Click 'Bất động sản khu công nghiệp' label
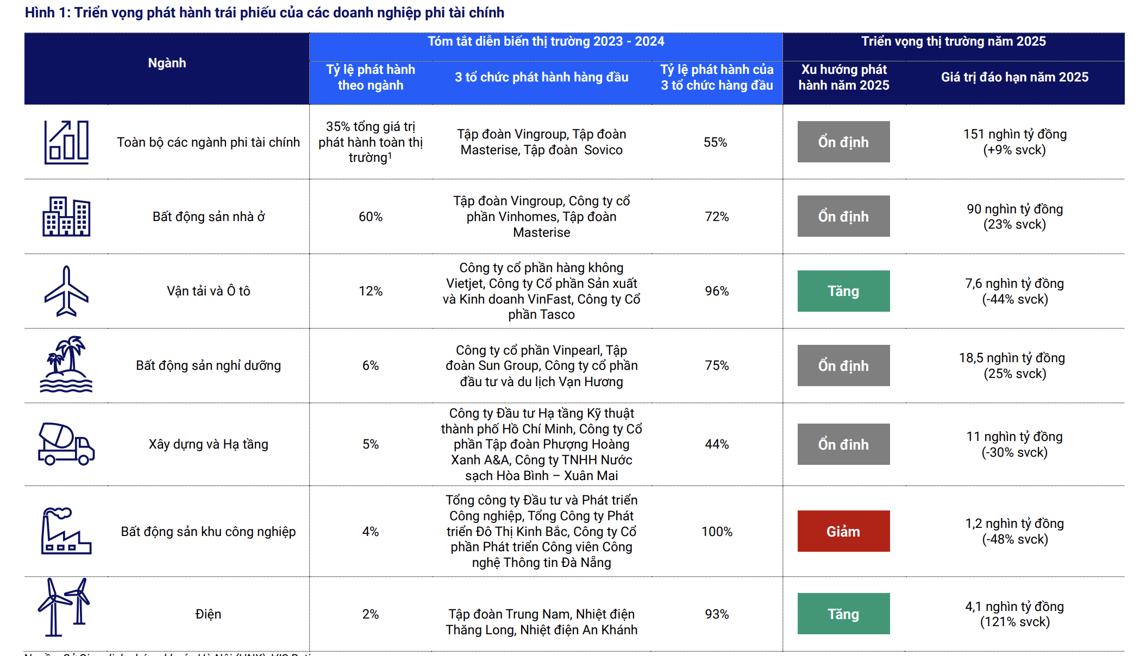The height and width of the screenshot is (656, 1140). click(x=208, y=532)
